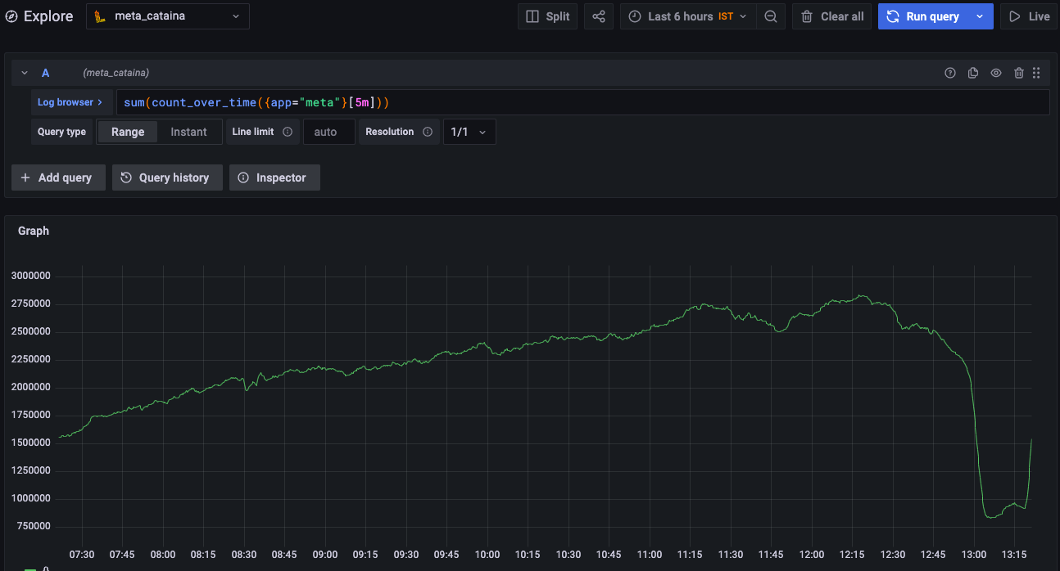This screenshot has height=571, width=1060.
Task: Click the 2250000 y-axis label
Action: coord(31,359)
